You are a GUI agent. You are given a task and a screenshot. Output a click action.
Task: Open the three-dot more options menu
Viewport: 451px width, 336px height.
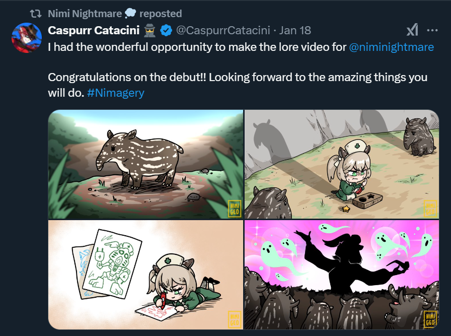[432, 30]
